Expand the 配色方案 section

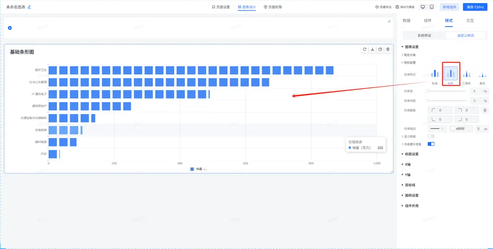(x=409, y=55)
